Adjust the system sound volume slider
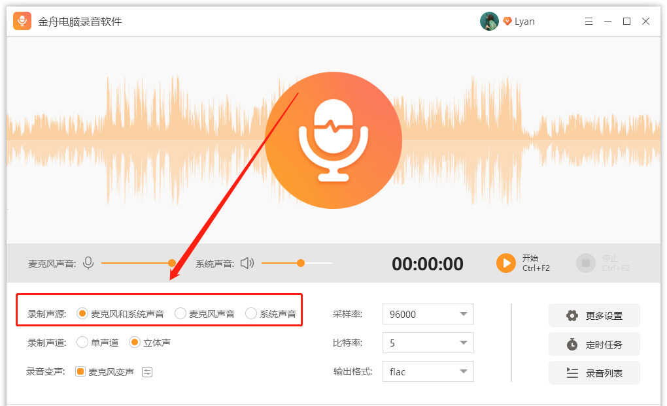The width and height of the screenshot is (667, 406). [x=301, y=263]
